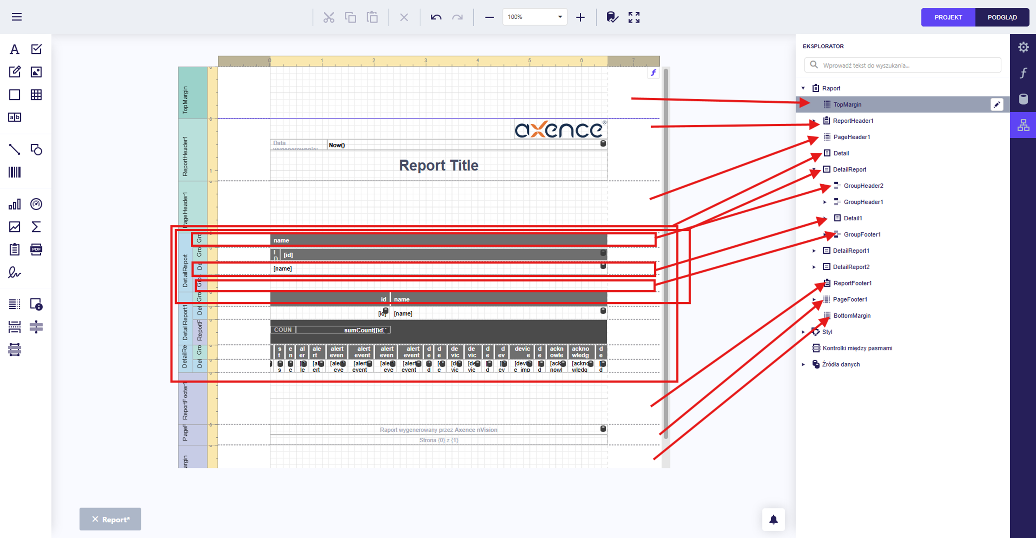Select the Check Box control tool
Screen dimensions: 1036x538
36,49
